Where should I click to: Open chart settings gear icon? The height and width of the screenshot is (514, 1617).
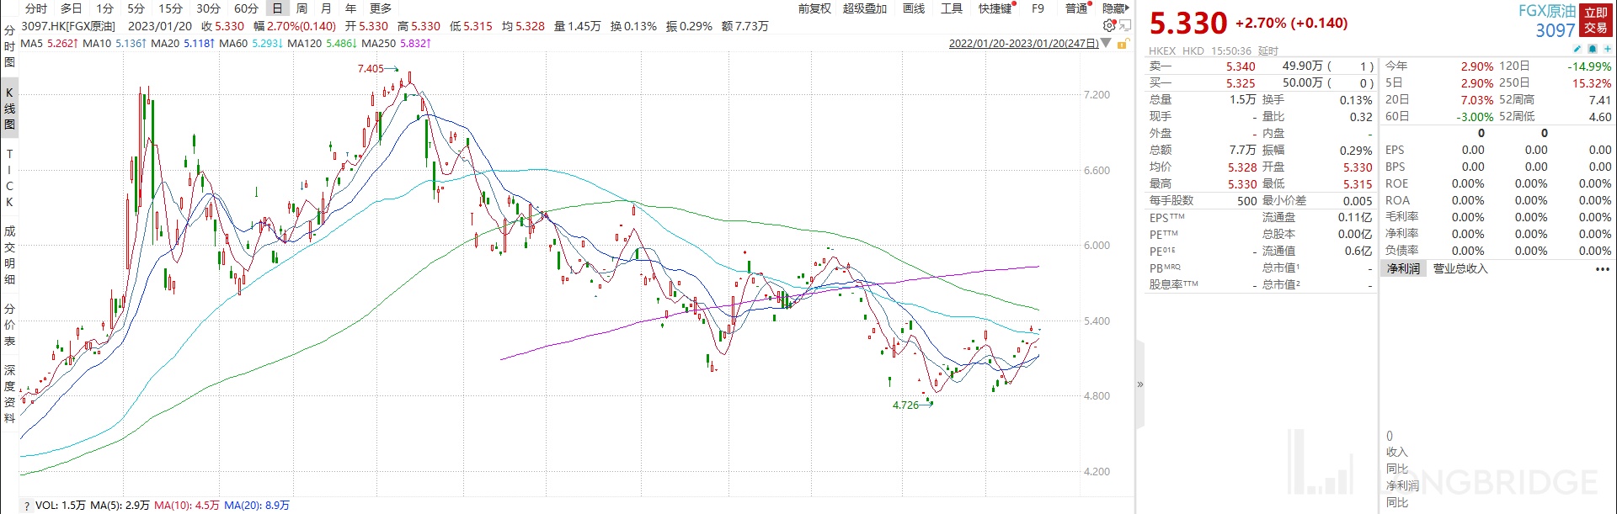(1109, 26)
